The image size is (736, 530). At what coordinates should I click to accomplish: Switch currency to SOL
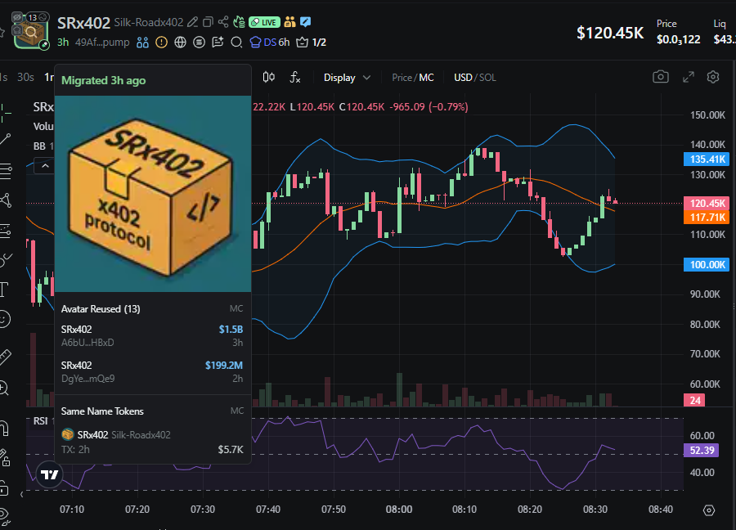[x=487, y=77]
